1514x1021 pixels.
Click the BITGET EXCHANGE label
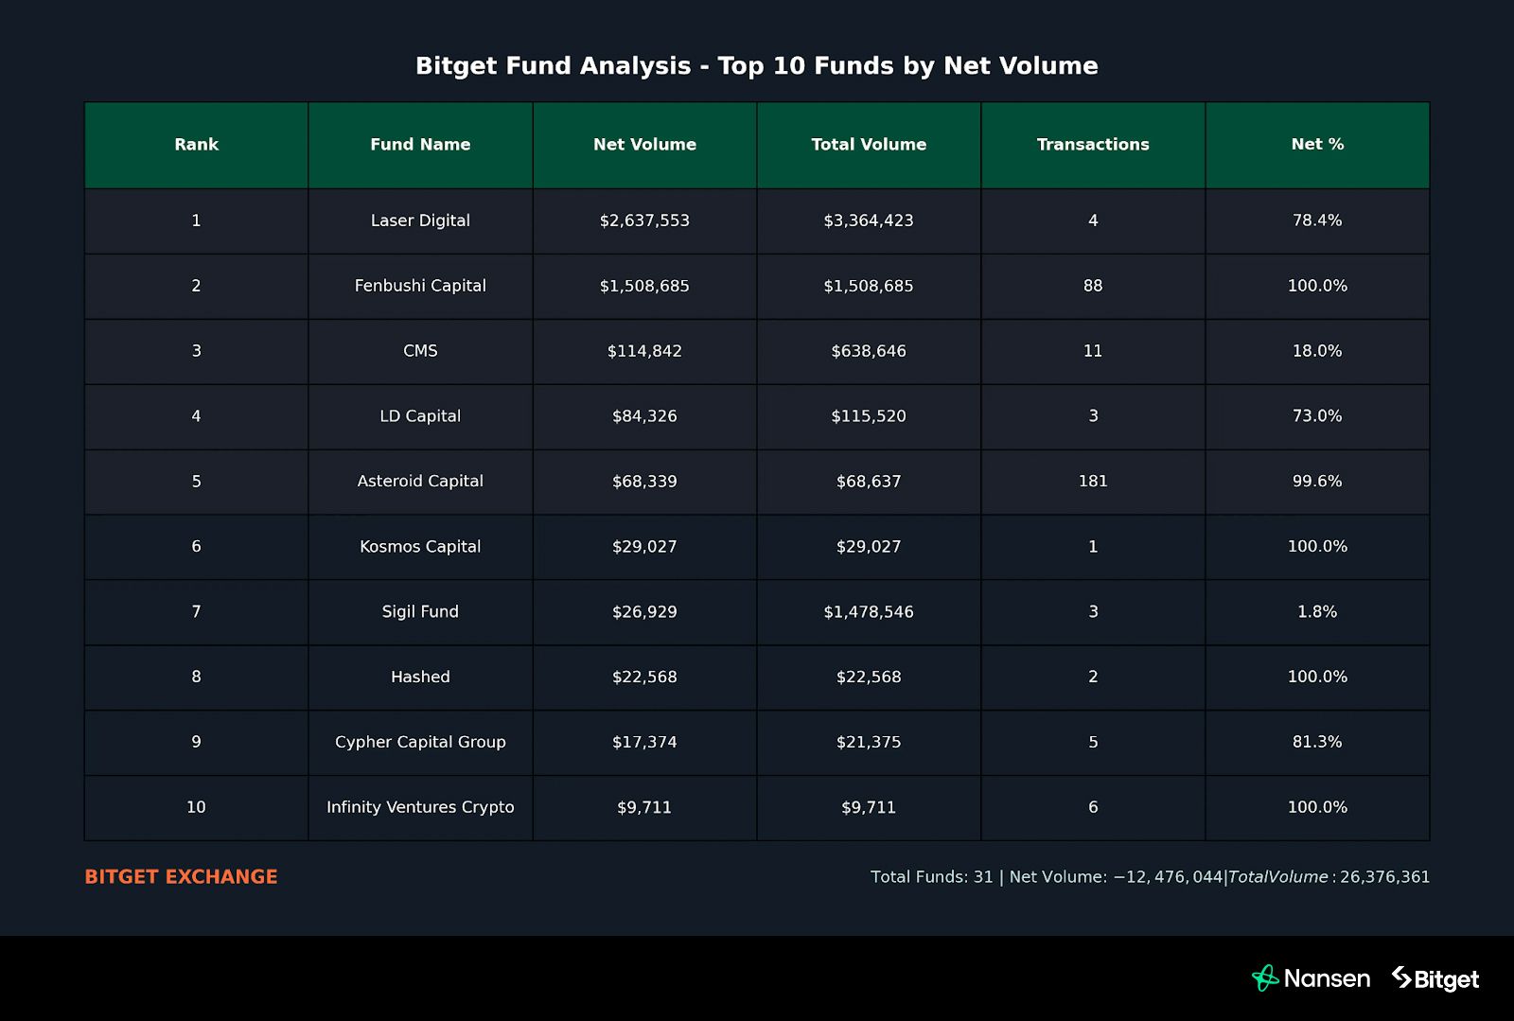pyautogui.click(x=181, y=877)
